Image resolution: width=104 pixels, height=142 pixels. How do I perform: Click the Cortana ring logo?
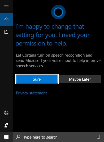pos(58,12)
